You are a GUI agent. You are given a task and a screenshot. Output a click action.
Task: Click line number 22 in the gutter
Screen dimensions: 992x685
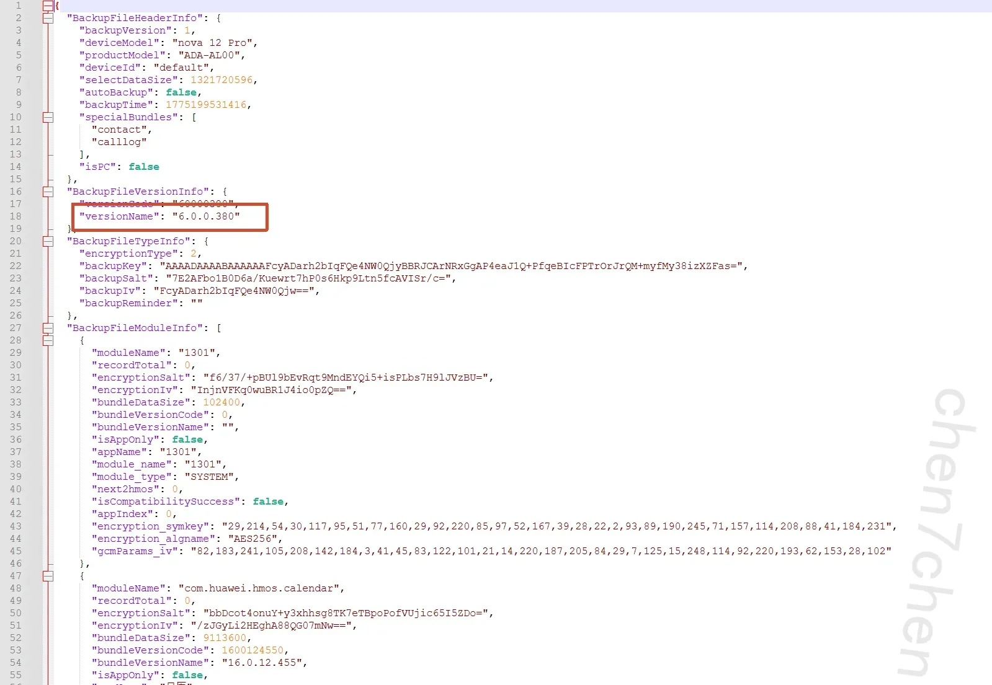coord(16,266)
